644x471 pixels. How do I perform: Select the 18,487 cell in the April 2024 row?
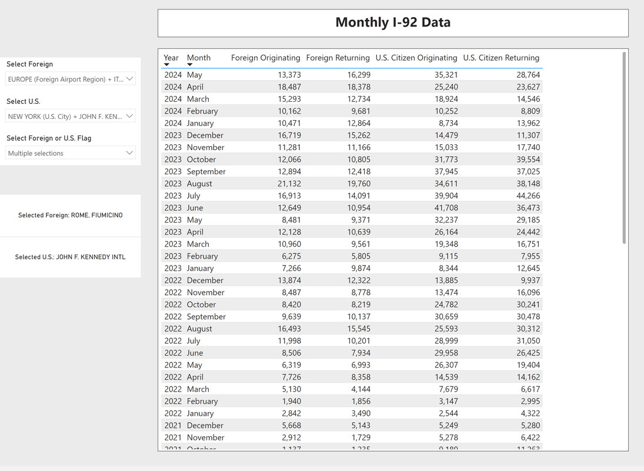pos(289,87)
